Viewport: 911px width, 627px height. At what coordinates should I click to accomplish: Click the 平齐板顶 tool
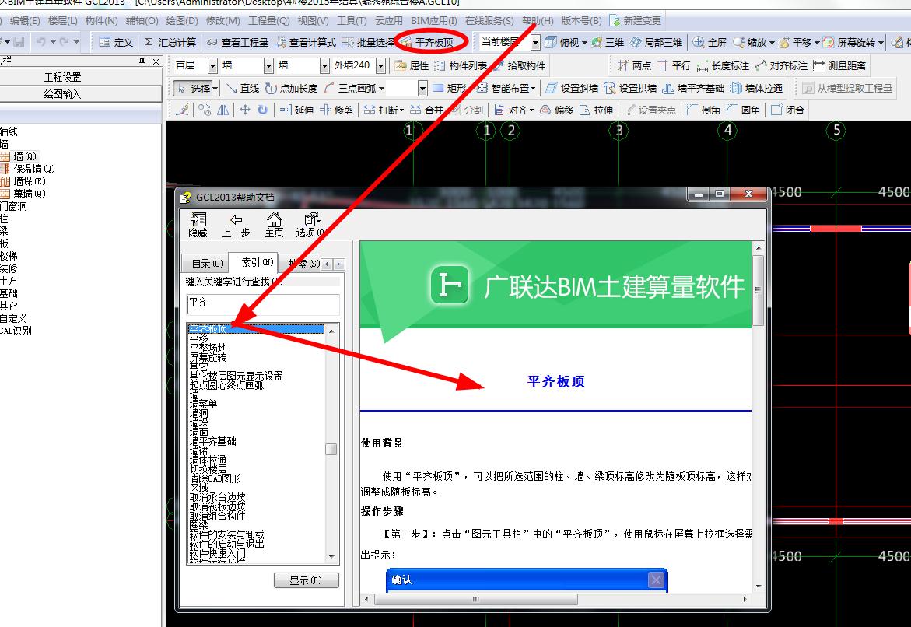427,43
